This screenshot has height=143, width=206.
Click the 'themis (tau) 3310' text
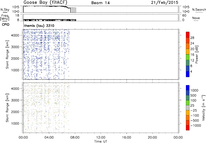(x=39, y=26)
